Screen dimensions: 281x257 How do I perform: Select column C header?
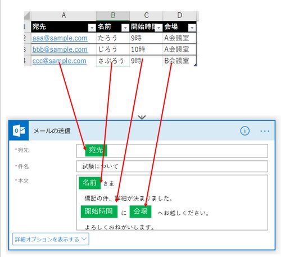pyautogui.click(x=146, y=16)
